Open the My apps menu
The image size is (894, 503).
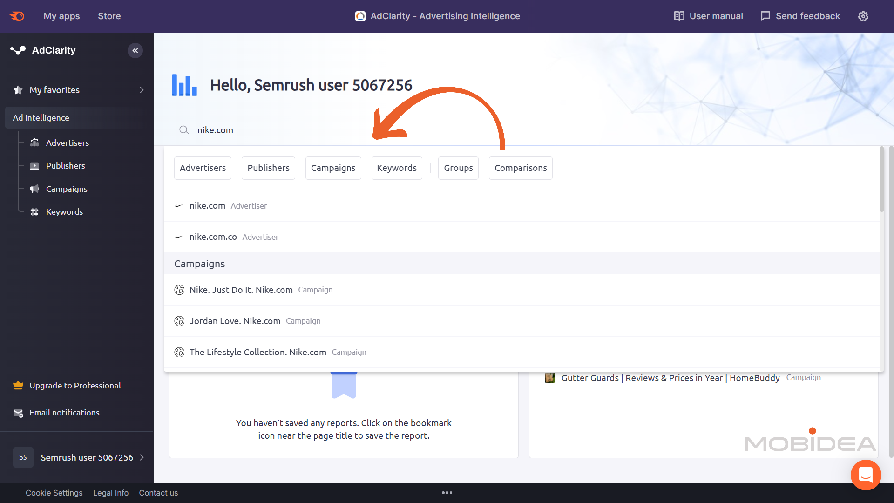tap(61, 16)
